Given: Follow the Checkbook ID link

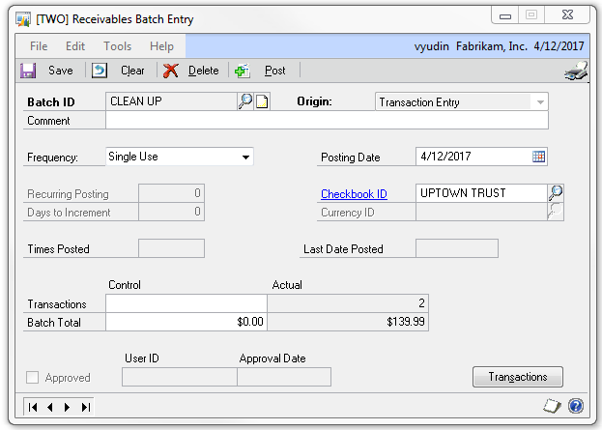Looking at the screenshot, I should click(x=354, y=194).
